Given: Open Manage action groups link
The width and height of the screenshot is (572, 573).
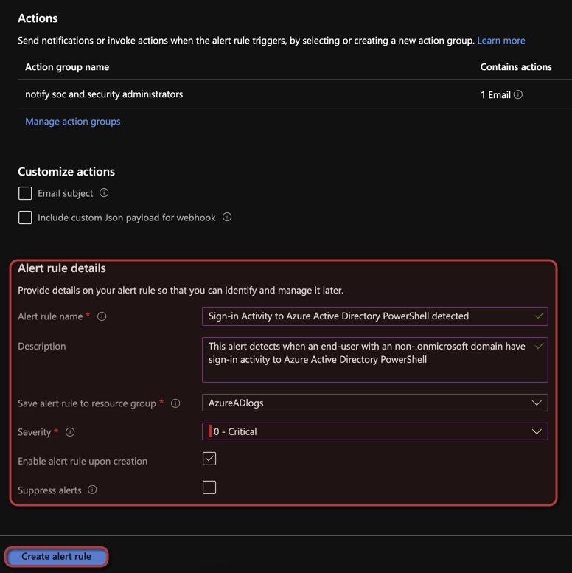Looking at the screenshot, I should 73,122.
